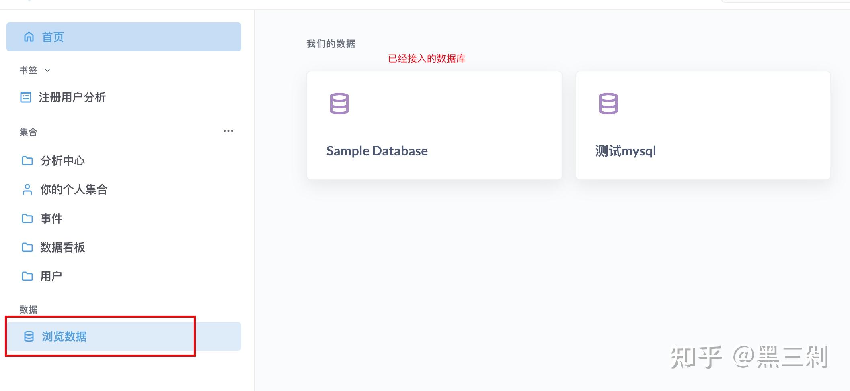
Task: Open the 测试mysql database card
Action: [x=703, y=125]
